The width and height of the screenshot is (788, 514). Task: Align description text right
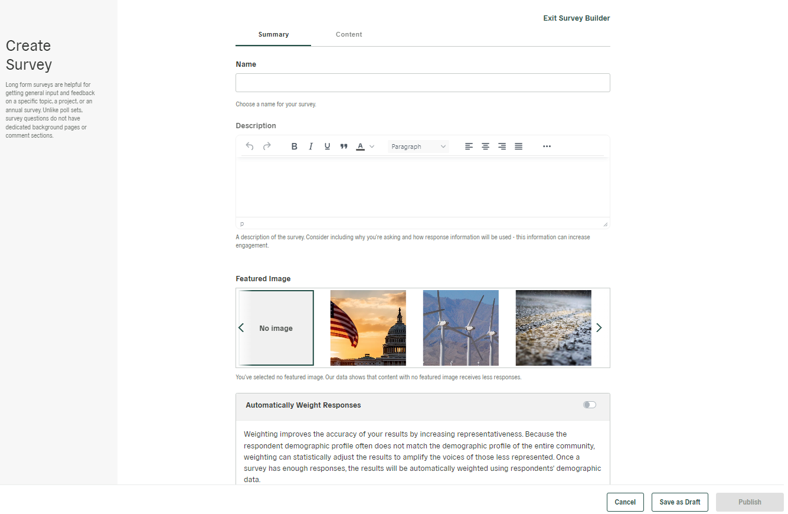click(502, 147)
